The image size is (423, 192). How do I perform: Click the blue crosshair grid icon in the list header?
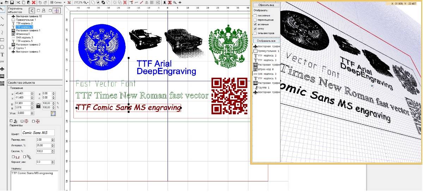coord(56,11)
